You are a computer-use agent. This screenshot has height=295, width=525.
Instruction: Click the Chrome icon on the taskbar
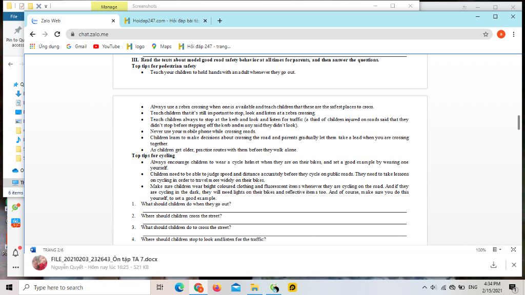pyautogui.click(x=198, y=287)
